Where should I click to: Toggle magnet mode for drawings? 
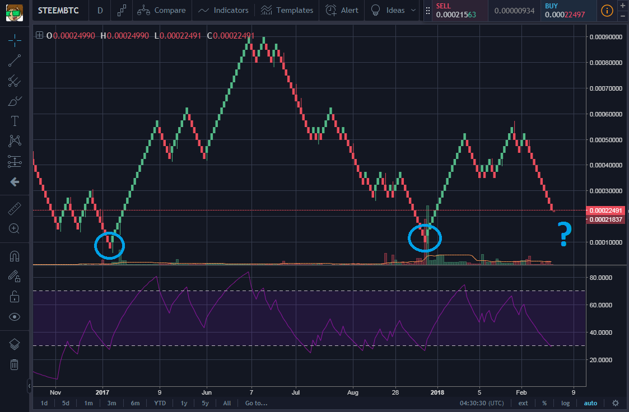coord(15,256)
